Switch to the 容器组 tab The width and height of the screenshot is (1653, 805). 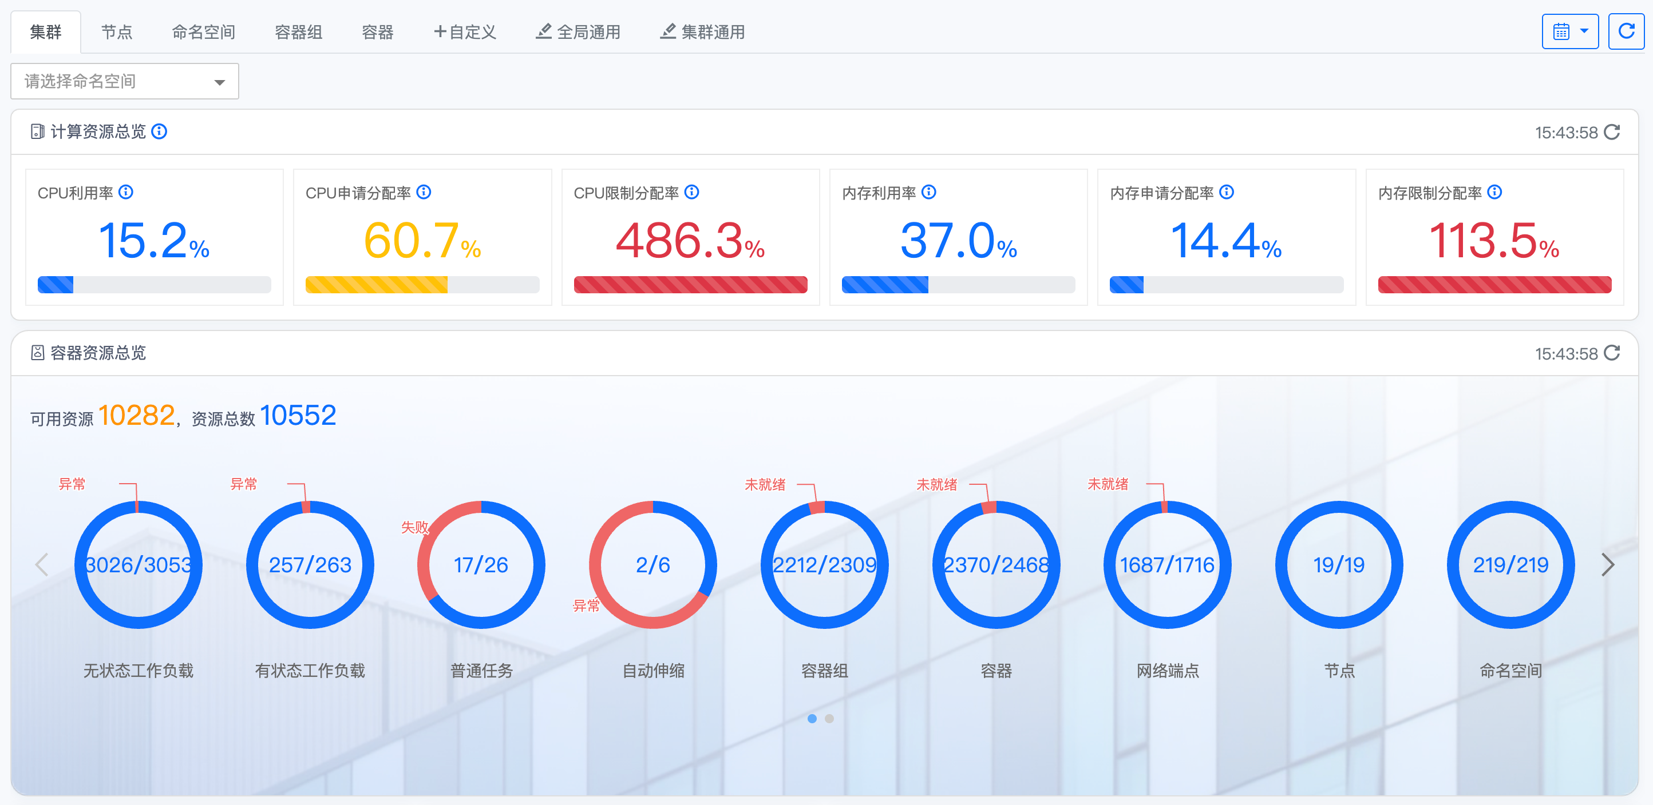[x=298, y=32]
